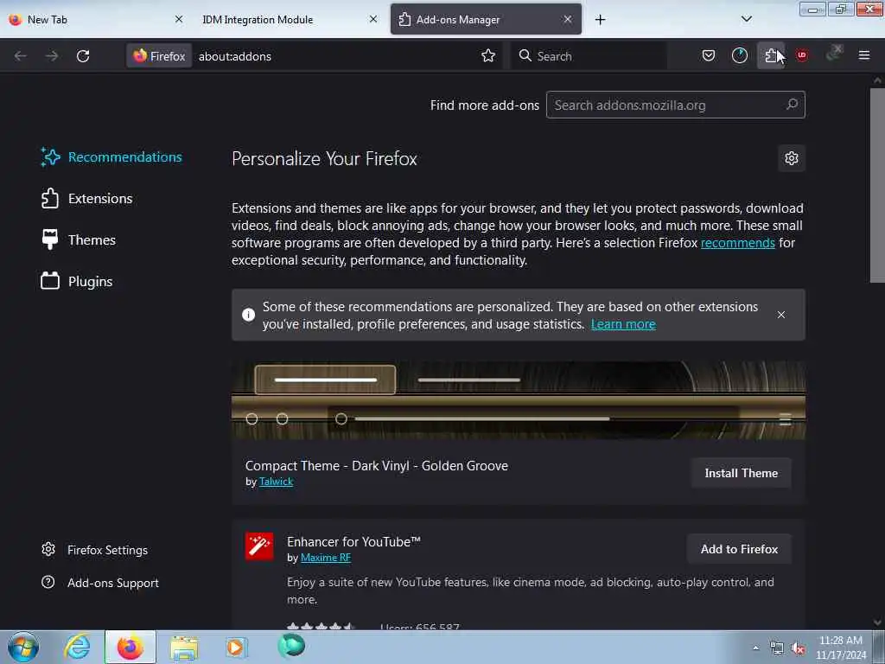Submit the addons.mozilla.org search with the magnifier
The width and height of the screenshot is (885, 664).
click(x=792, y=105)
